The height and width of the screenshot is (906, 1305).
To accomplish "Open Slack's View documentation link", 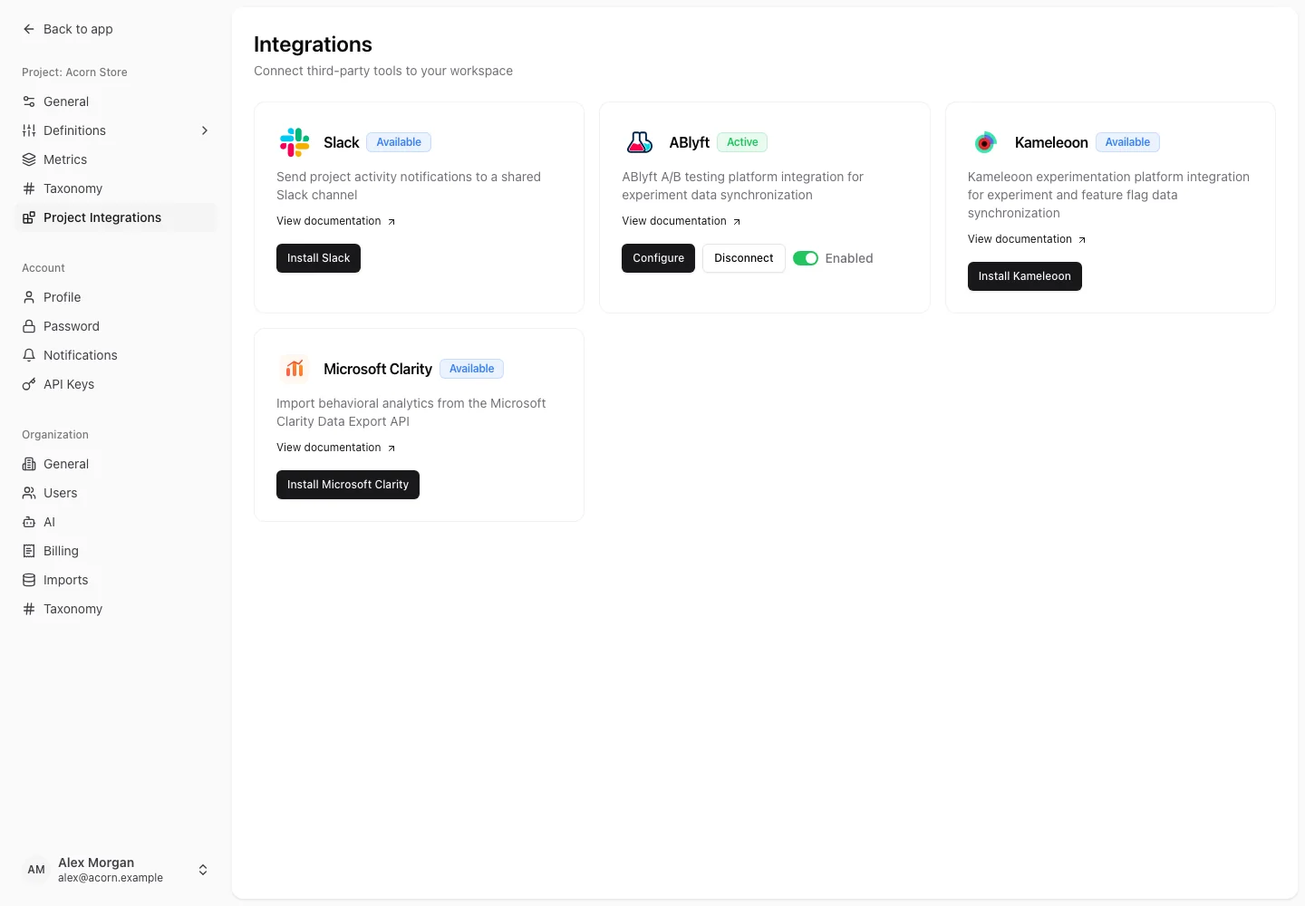I will coord(336,221).
